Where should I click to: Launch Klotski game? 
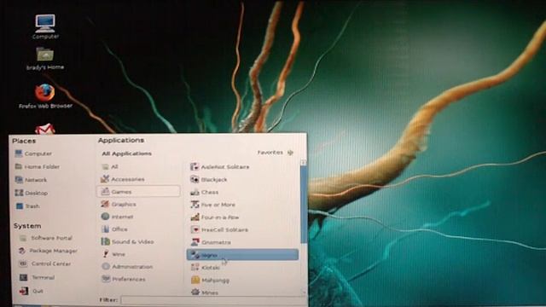(x=205, y=267)
